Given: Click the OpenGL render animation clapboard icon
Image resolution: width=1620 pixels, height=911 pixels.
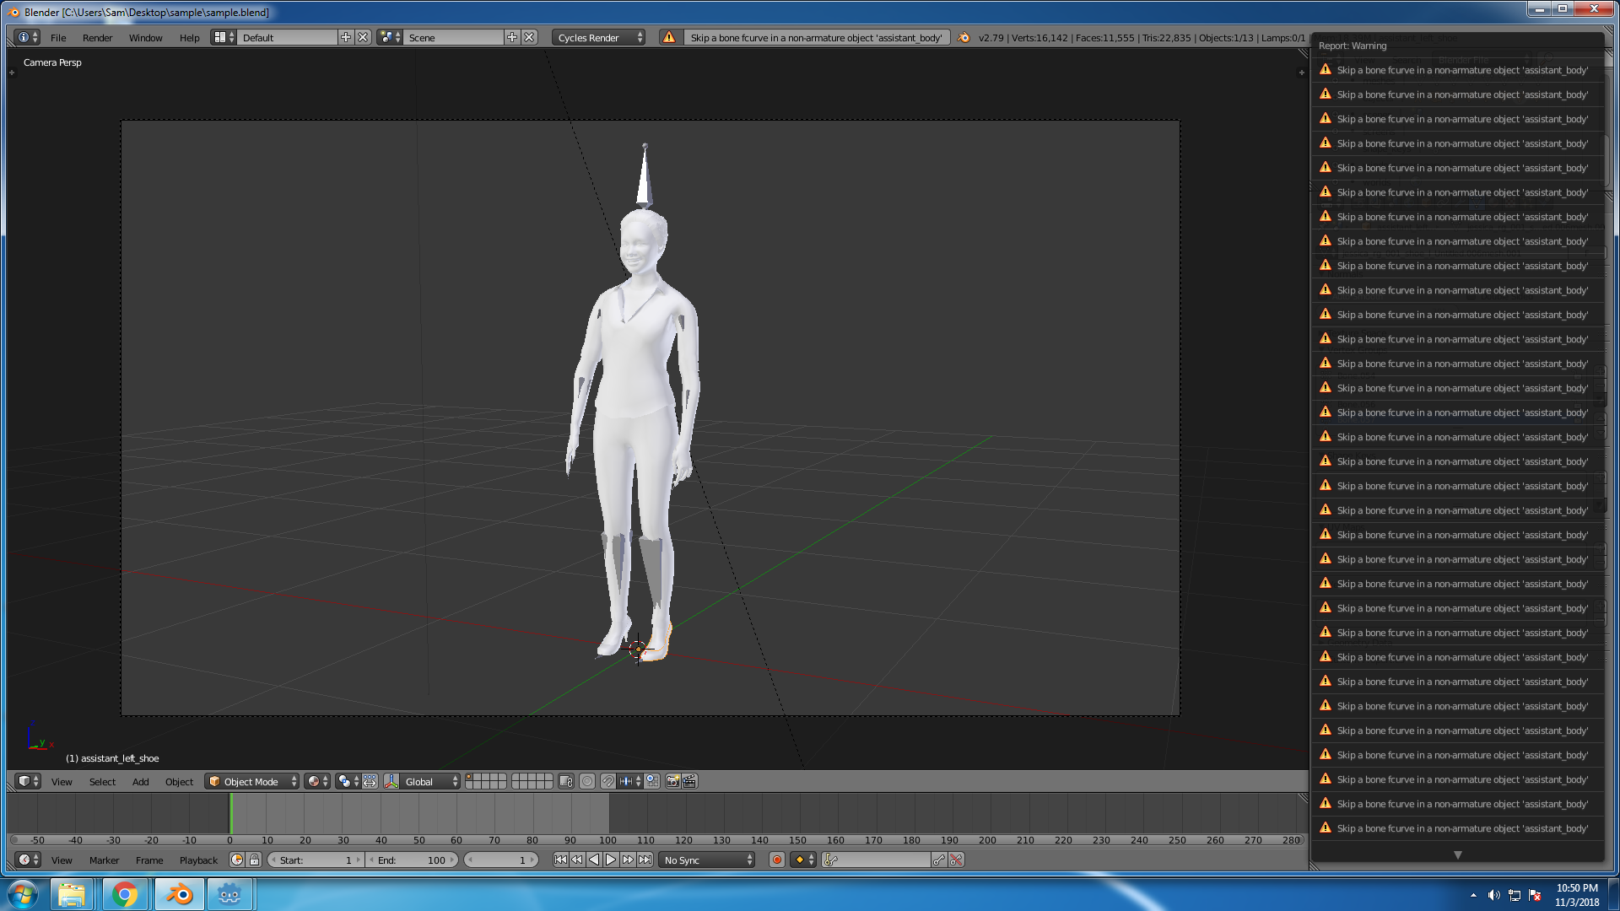Looking at the screenshot, I should 689,781.
